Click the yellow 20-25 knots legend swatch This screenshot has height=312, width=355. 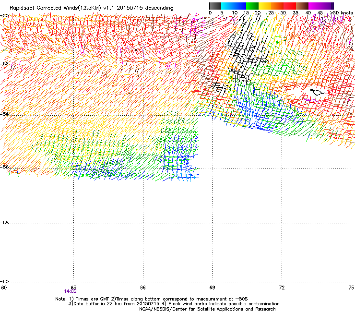265,6
